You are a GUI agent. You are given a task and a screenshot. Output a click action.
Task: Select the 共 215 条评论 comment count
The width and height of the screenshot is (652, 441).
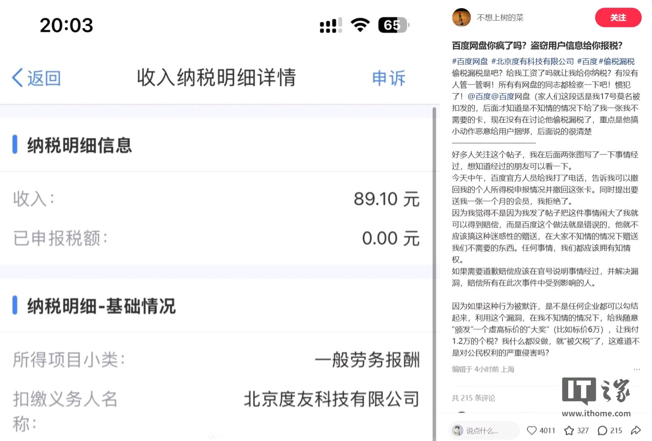point(474,398)
